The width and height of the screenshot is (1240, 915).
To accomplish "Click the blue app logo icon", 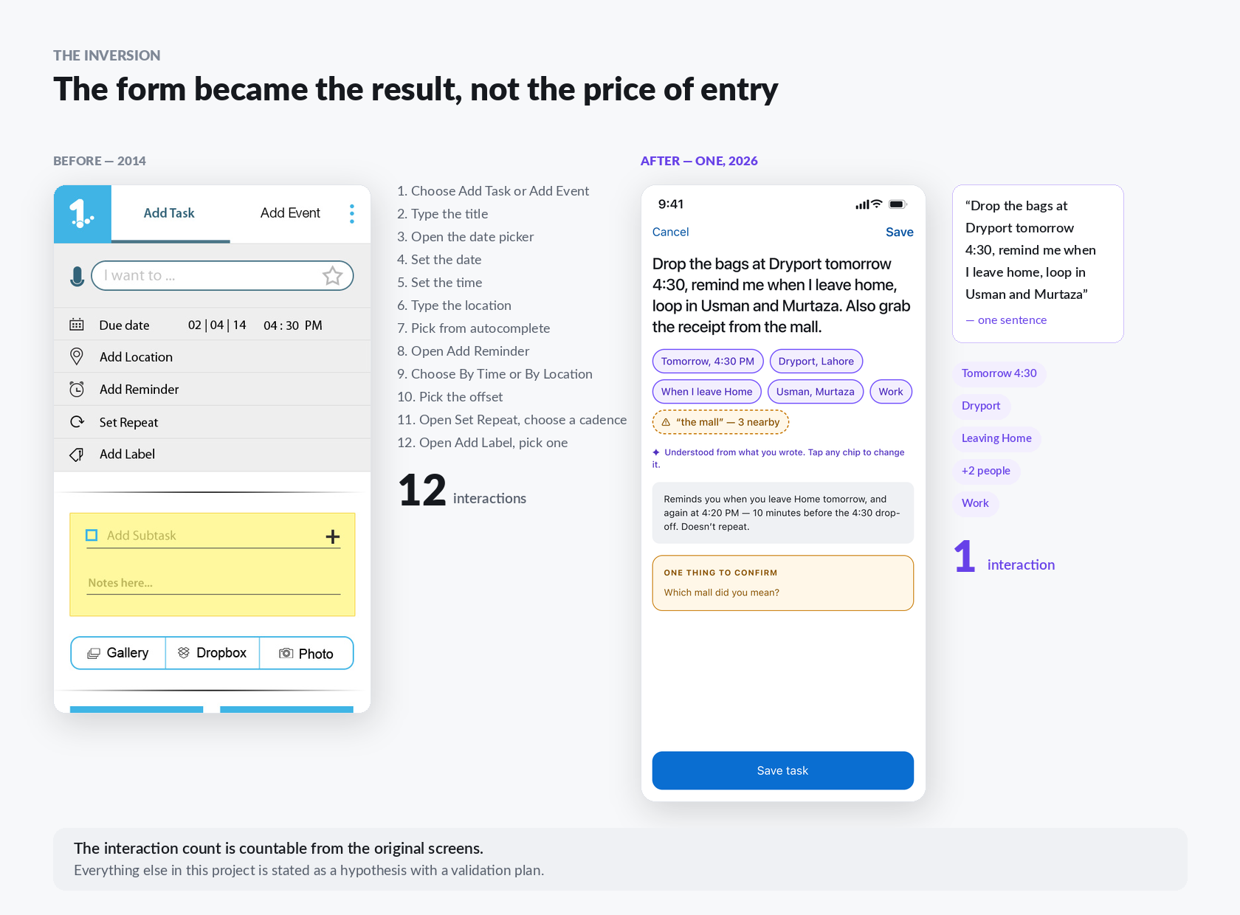I will pyautogui.click(x=83, y=214).
